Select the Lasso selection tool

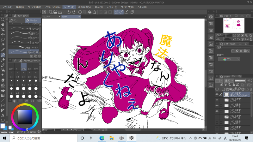[x=3, y=40]
